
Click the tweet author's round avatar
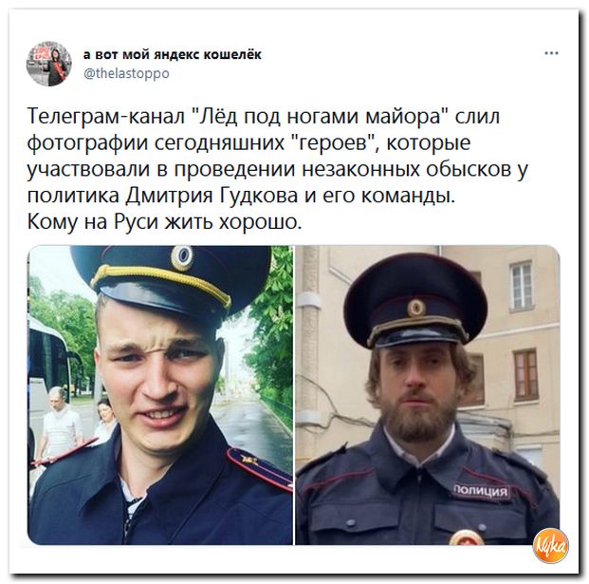coord(48,64)
